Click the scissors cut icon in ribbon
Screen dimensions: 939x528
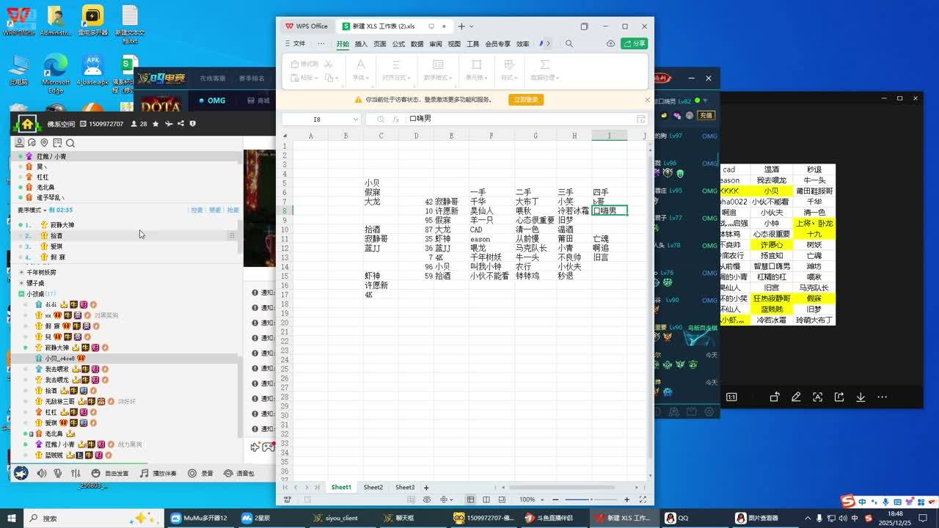point(328,65)
